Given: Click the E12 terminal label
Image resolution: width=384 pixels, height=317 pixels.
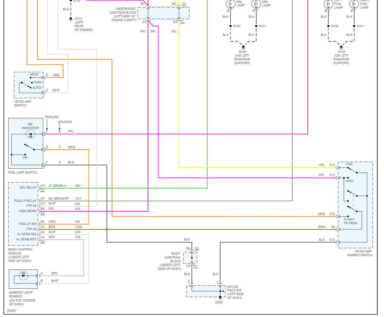Looking at the screenshot, I should tap(332, 165).
